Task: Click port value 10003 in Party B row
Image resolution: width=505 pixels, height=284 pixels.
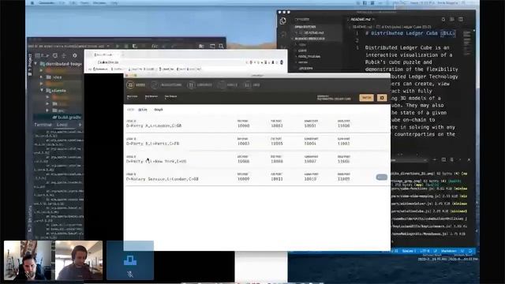Action: coord(244,144)
